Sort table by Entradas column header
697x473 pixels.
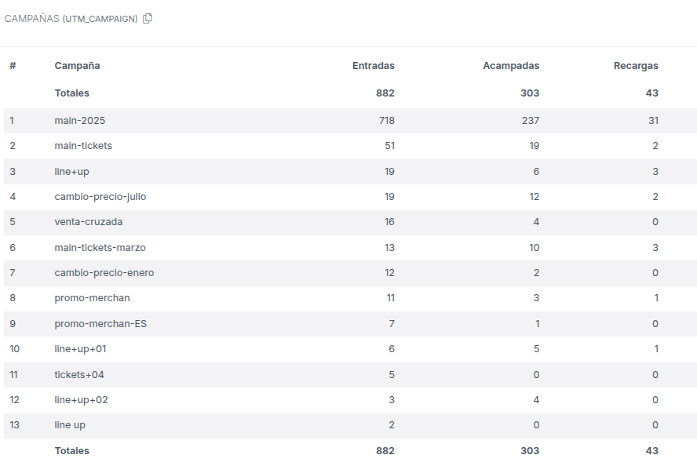373,66
